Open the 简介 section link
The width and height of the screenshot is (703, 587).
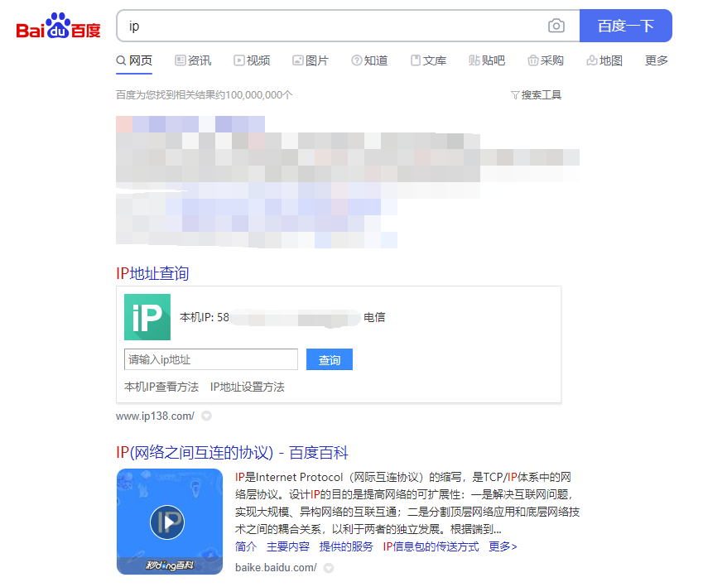pos(246,546)
